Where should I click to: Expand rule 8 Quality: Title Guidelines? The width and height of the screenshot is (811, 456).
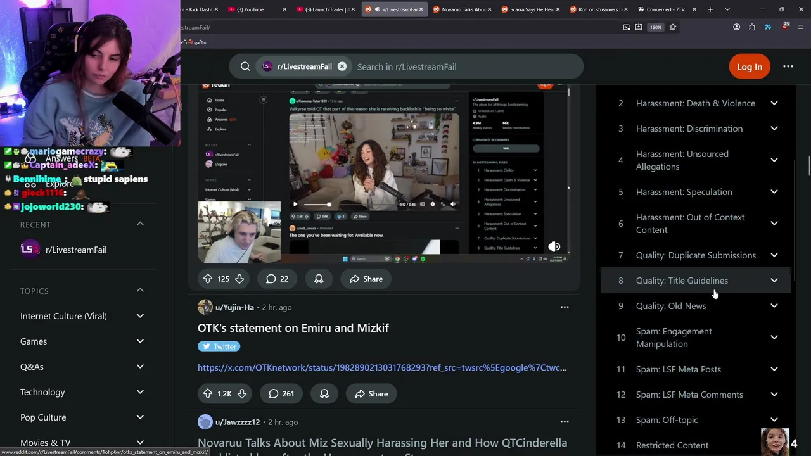pyautogui.click(x=696, y=281)
